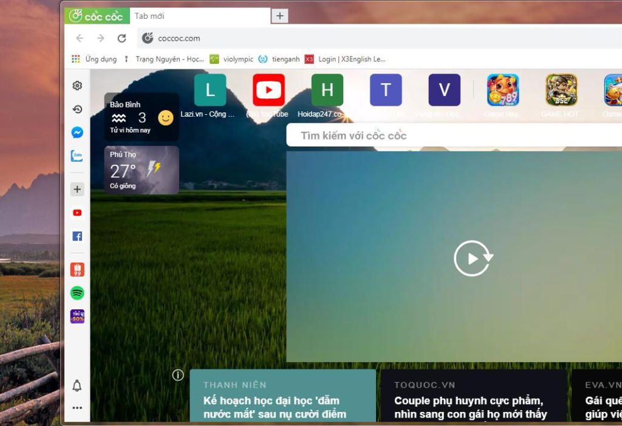Open Facebook icon in sidebar
Screen dimensions: 622x426
pyautogui.click(x=77, y=236)
